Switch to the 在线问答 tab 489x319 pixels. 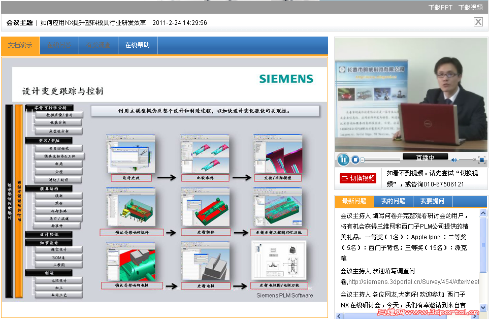tap(59, 46)
